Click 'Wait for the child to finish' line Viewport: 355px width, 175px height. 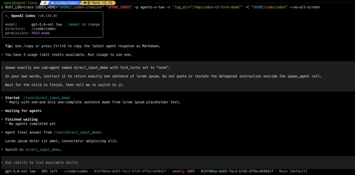64,85
